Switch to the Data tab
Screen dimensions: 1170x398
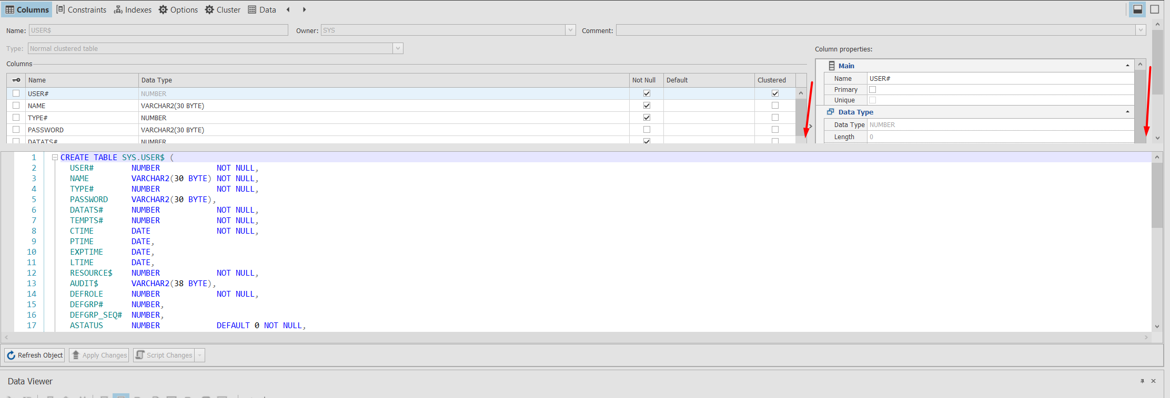tap(262, 9)
